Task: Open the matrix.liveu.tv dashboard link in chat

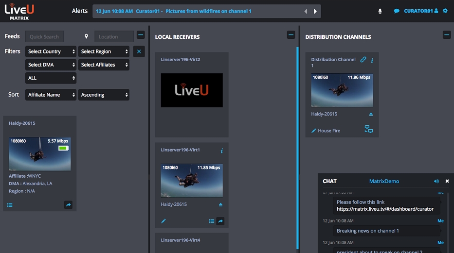Action: [x=385, y=209]
